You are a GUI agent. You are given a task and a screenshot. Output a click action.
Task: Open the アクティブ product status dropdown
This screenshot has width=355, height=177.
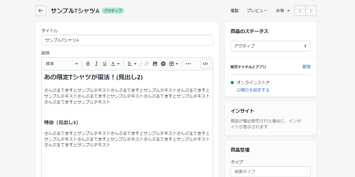pos(271,46)
